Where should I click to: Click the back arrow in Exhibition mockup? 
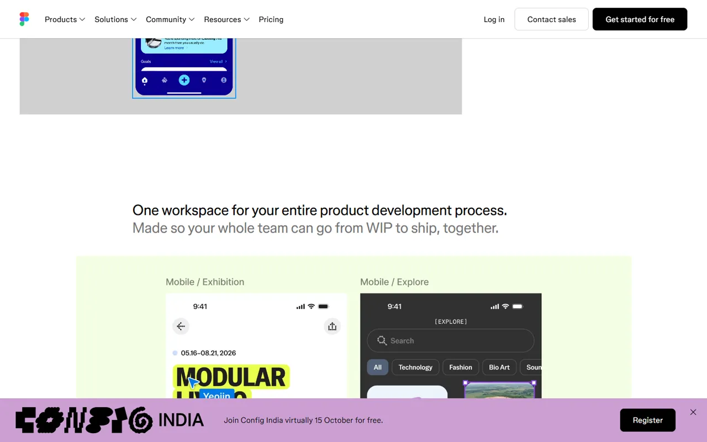[181, 327]
